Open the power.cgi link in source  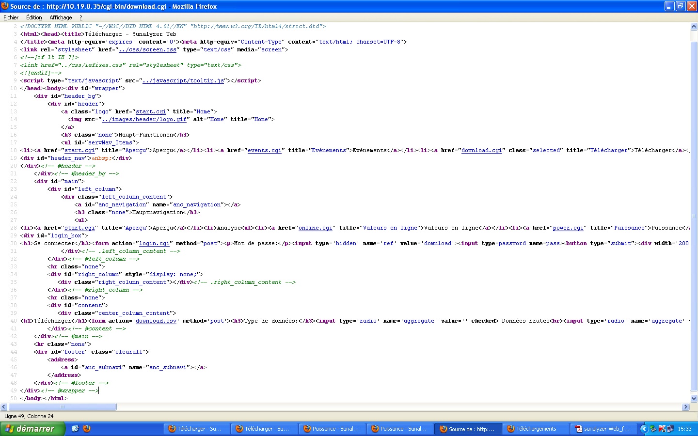(x=568, y=228)
